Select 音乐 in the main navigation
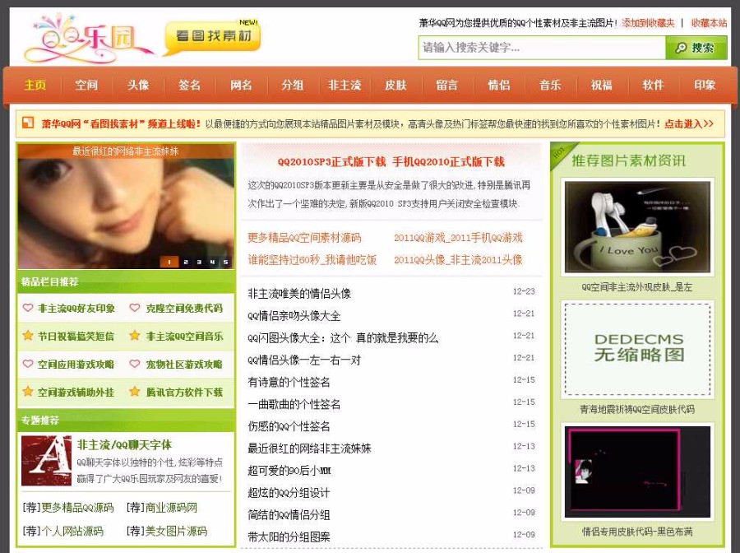 click(549, 85)
